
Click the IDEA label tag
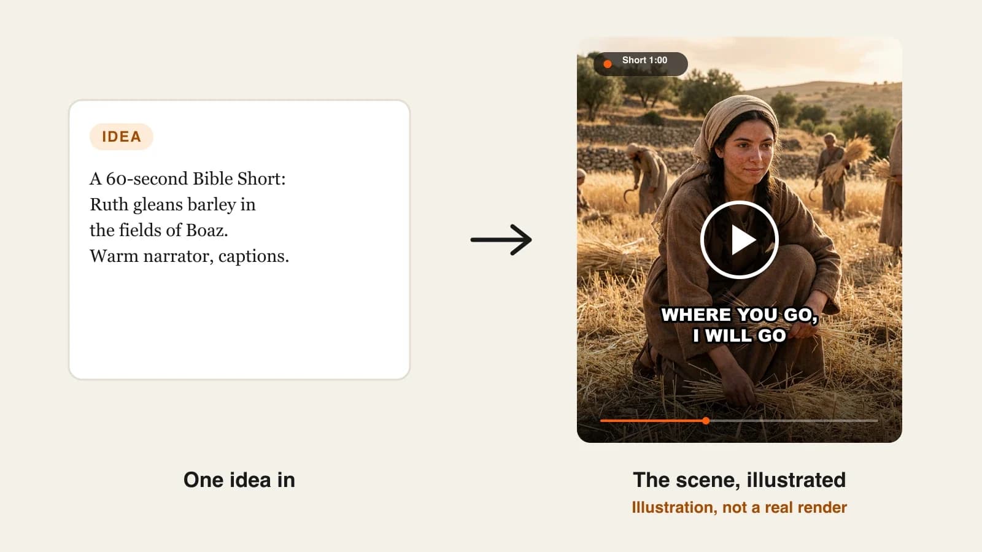click(x=122, y=136)
